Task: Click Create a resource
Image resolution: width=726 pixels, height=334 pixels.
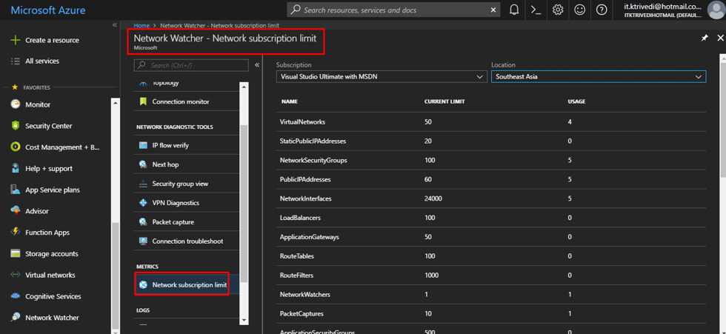Action: 52,40
